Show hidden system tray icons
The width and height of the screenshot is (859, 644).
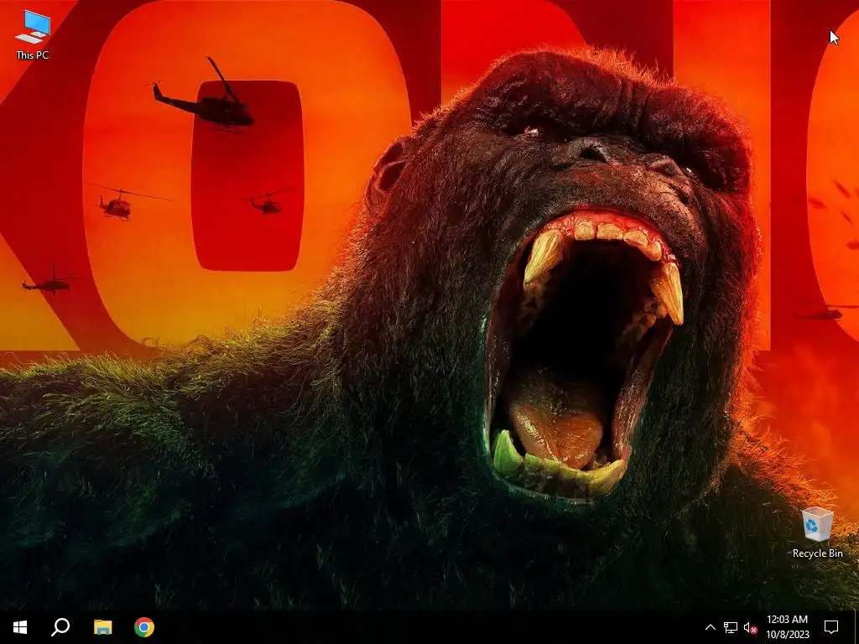(x=710, y=627)
